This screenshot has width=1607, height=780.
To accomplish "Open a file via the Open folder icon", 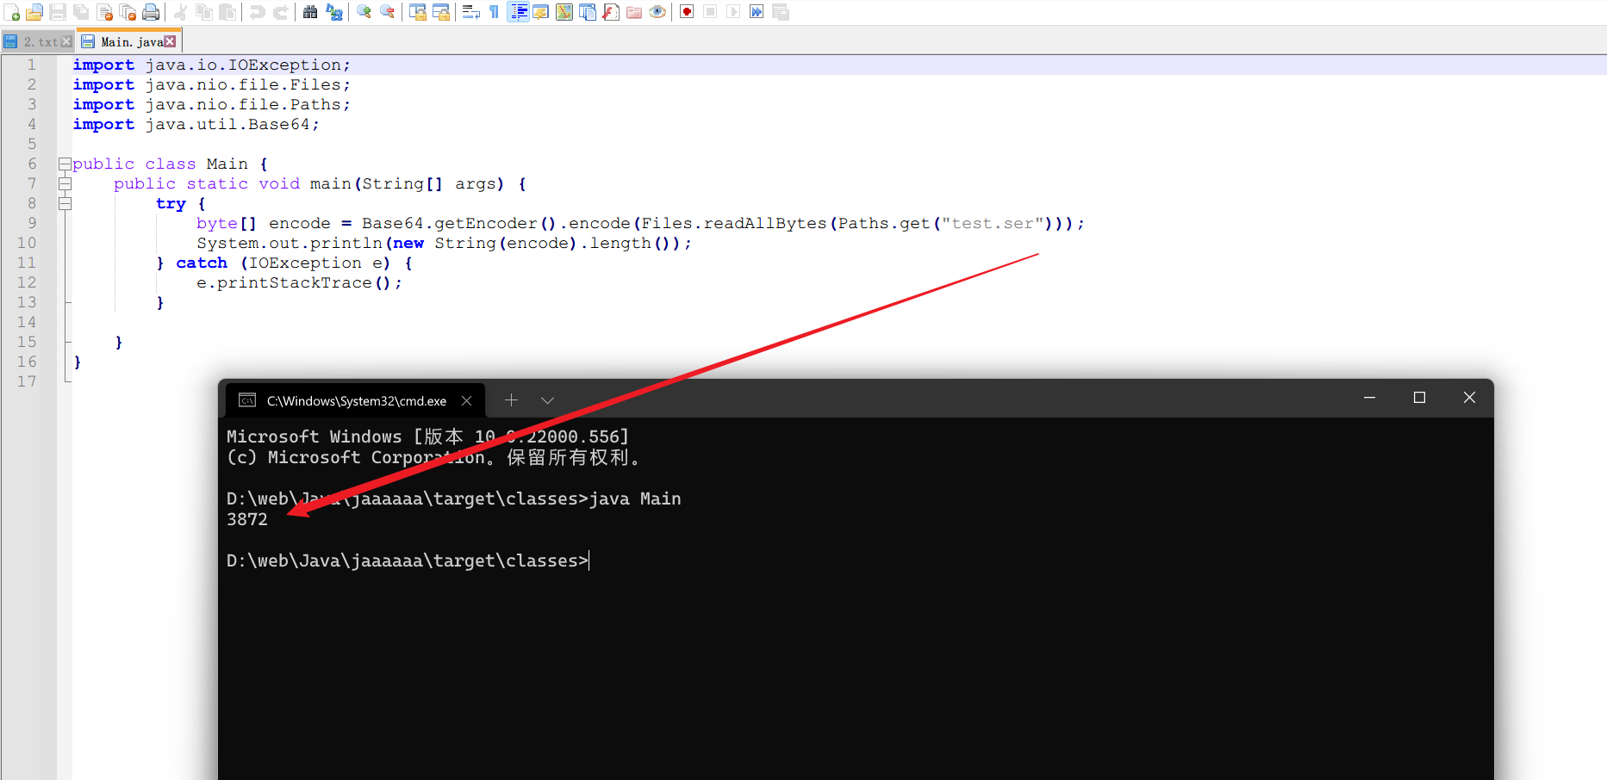I will [34, 12].
